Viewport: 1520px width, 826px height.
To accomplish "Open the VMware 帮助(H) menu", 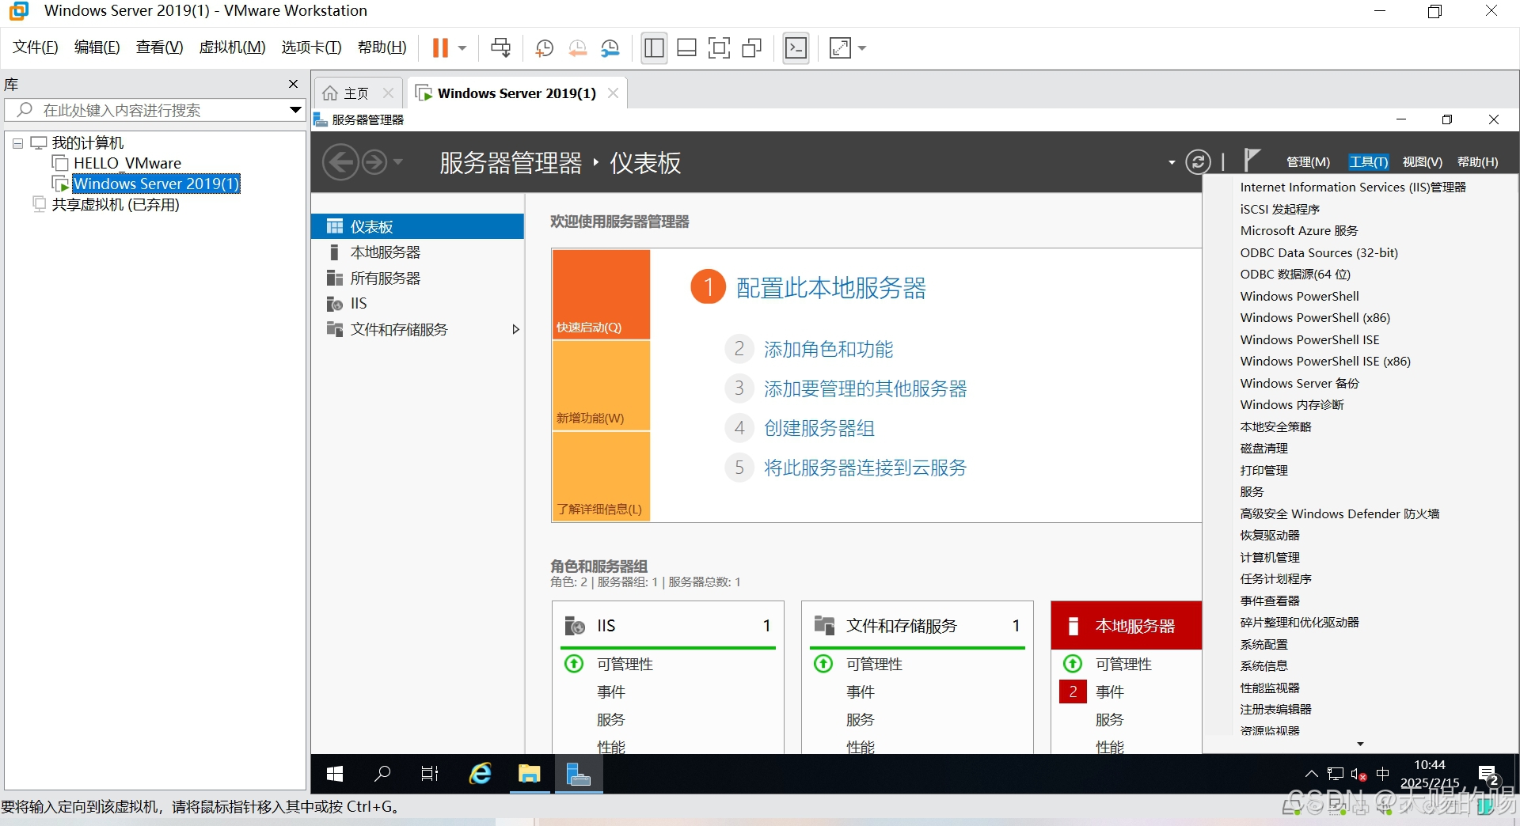I will [x=382, y=47].
